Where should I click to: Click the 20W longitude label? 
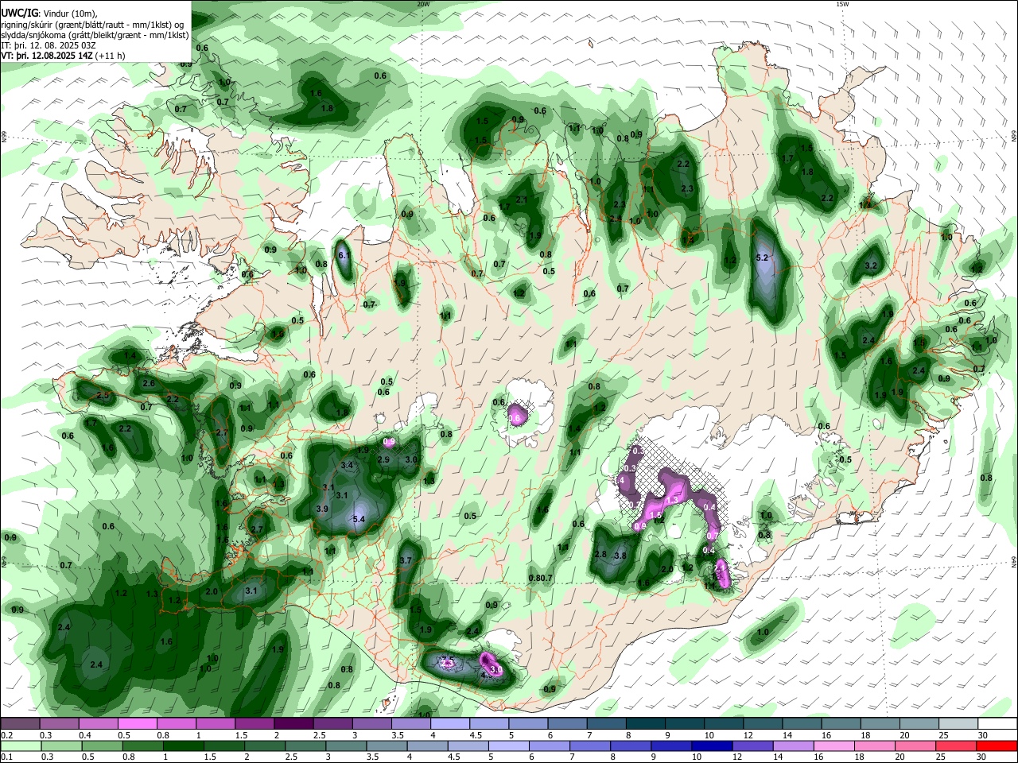coord(423,4)
